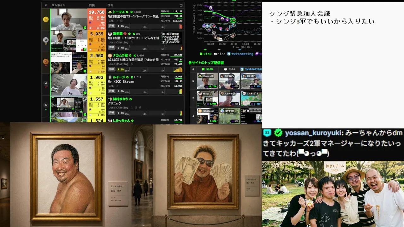Open あかねこ nico top streamer thumbnail
This screenshot has width=404, height=227.
coord(229,81)
